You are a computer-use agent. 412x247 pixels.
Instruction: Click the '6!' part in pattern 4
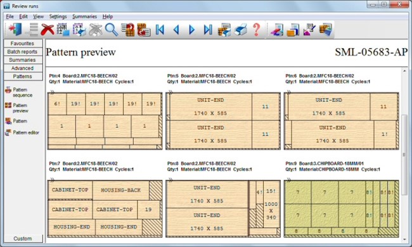pos(57,104)
